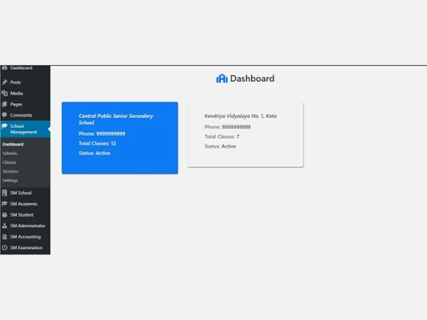Click Status: Active in white card

pyautogui.click(x=220, y=146)
